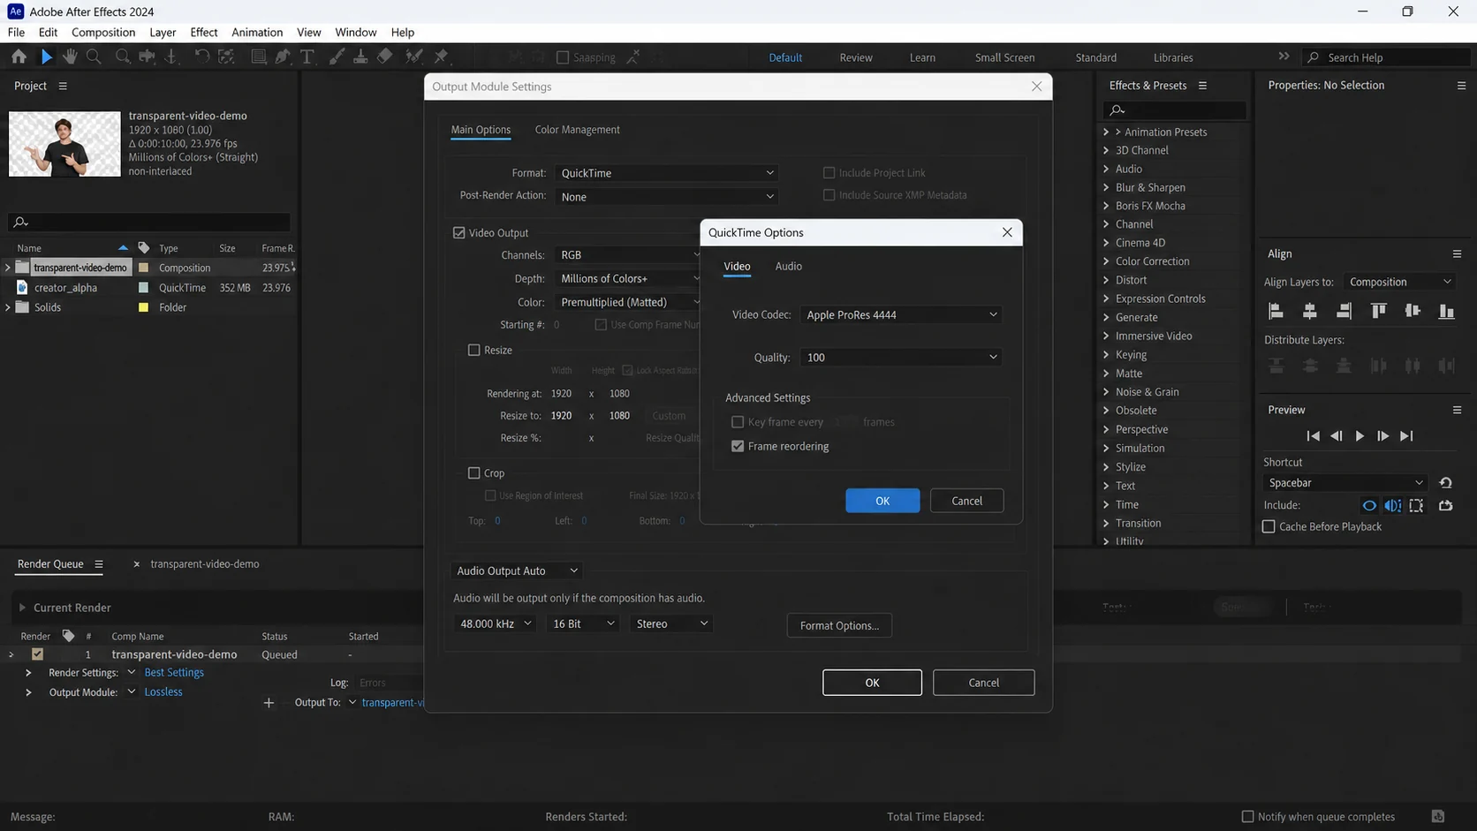Click Cancel in Output Module Settings
This screenshot has width=1477, height=831.
(983, 683)
